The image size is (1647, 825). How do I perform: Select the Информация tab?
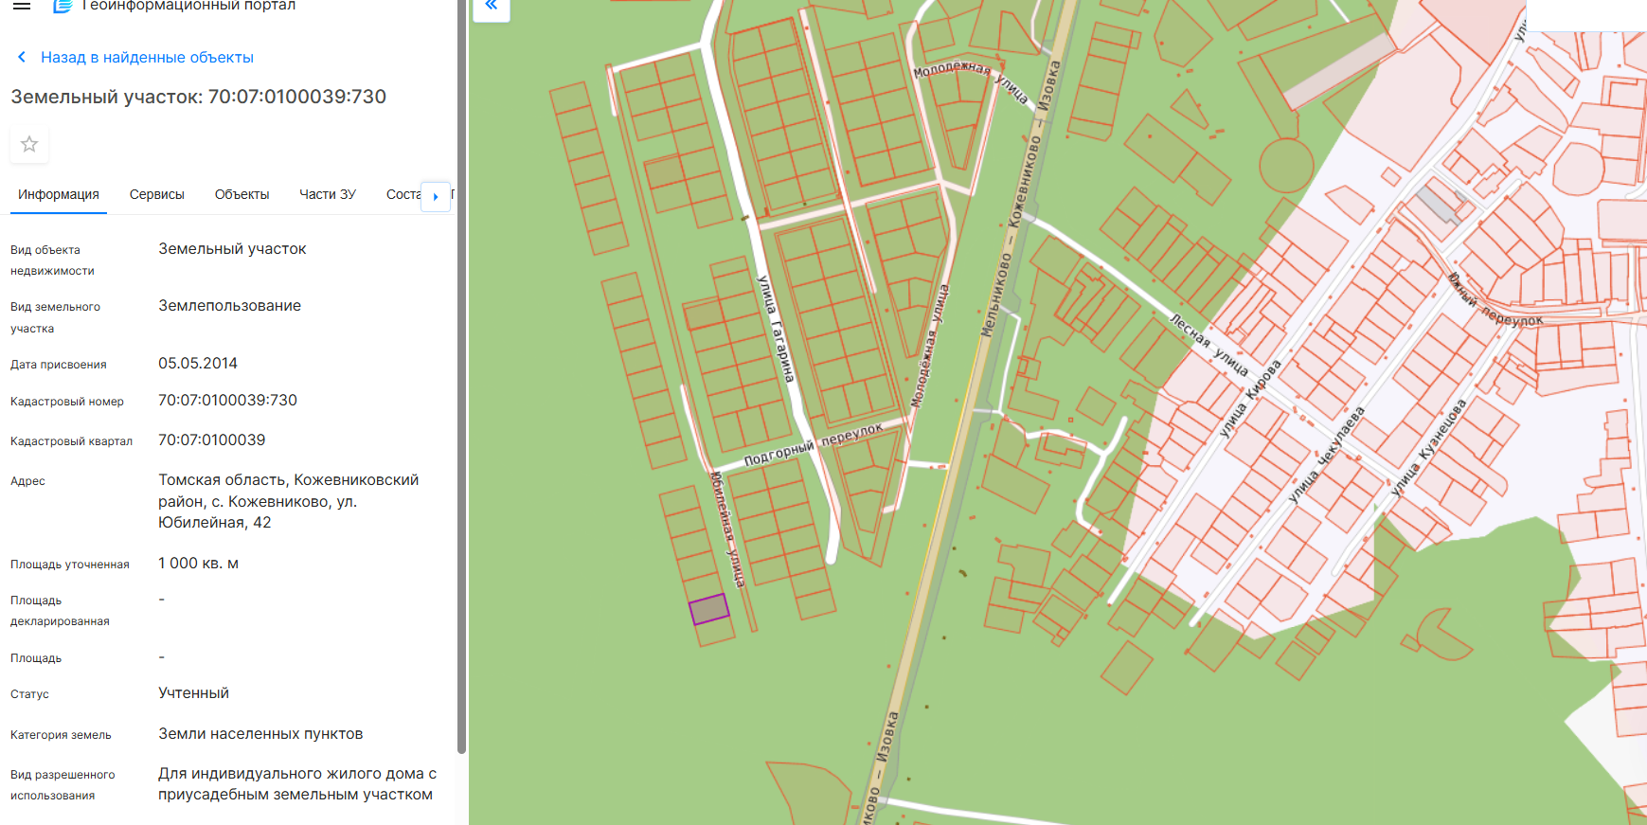[58, 195]
